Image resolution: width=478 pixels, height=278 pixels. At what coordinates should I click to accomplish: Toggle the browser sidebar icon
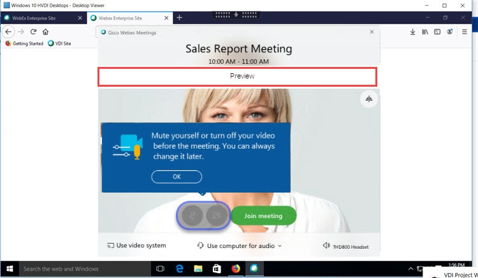tap(437, 32)
